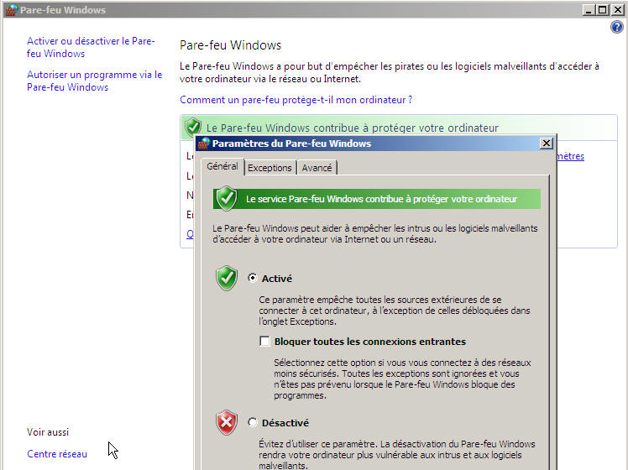This screenshot has height=470, width=628.
Task: Click green shield in the service status banner
Action: click(227, 199)
